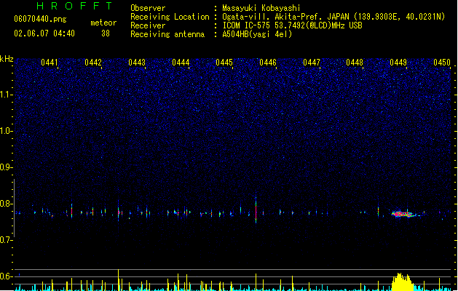This screenshot has height=291, width=458.
Task: Click the 0441 time marker
Action: [x=50, y=63]
